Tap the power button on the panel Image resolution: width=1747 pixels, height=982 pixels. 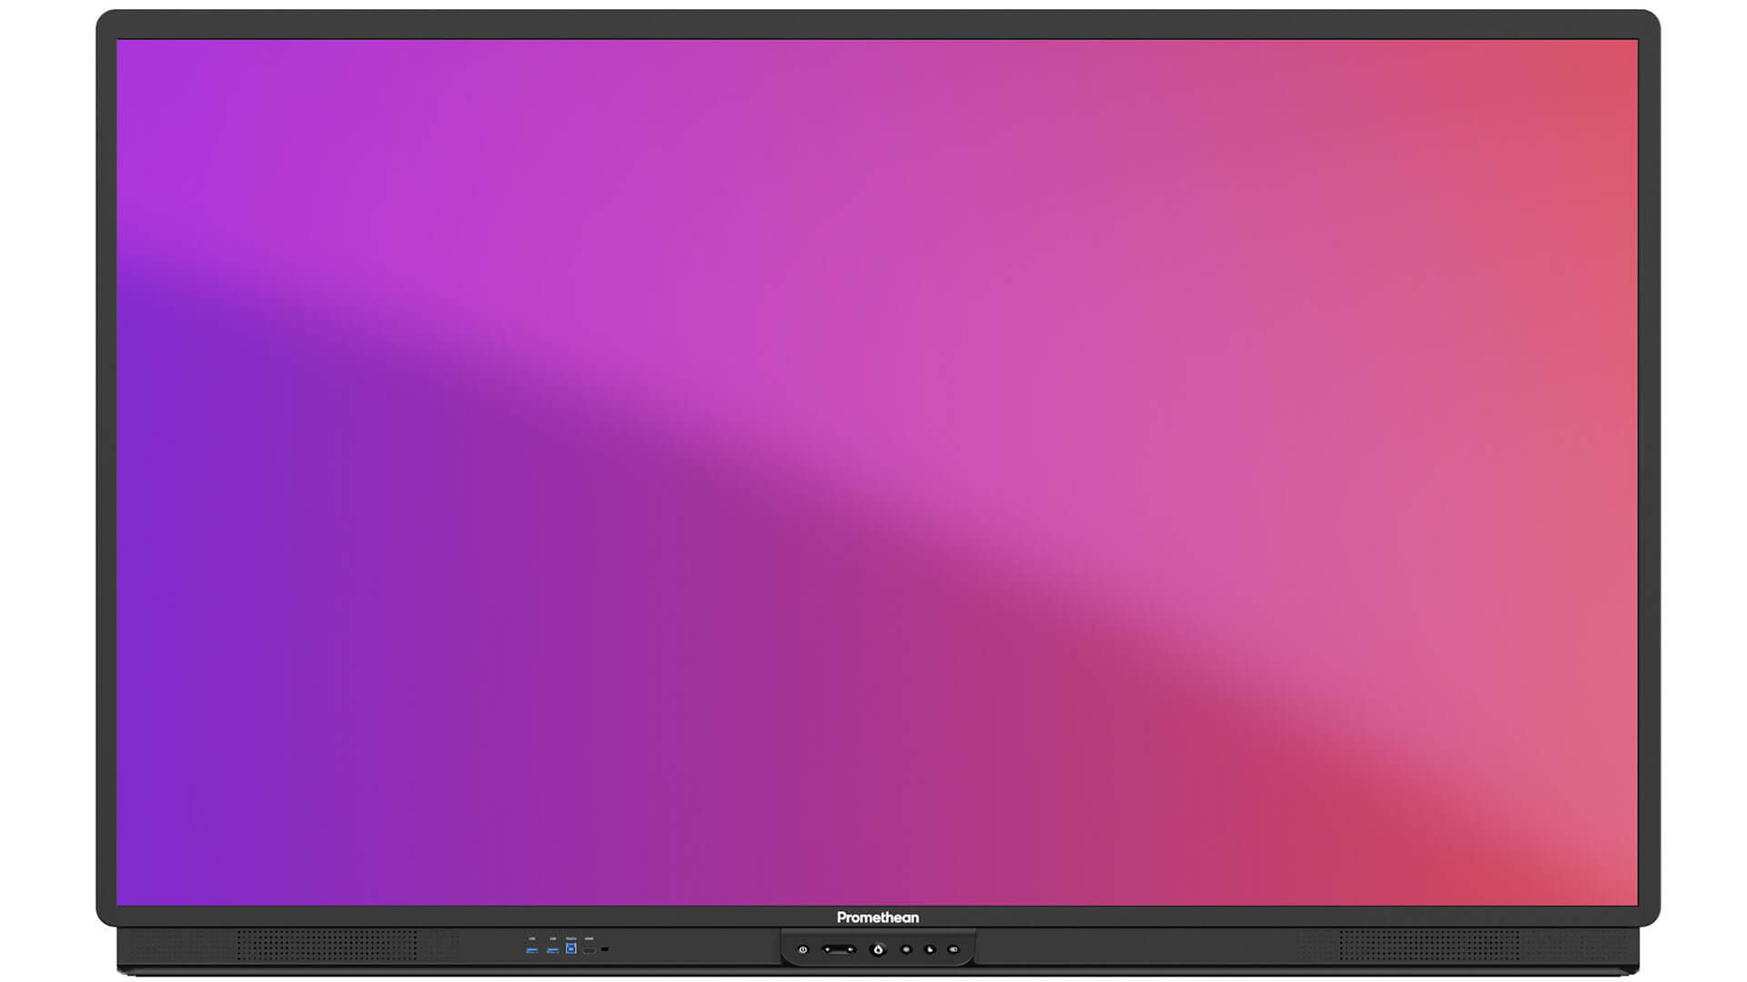point(803,949)
